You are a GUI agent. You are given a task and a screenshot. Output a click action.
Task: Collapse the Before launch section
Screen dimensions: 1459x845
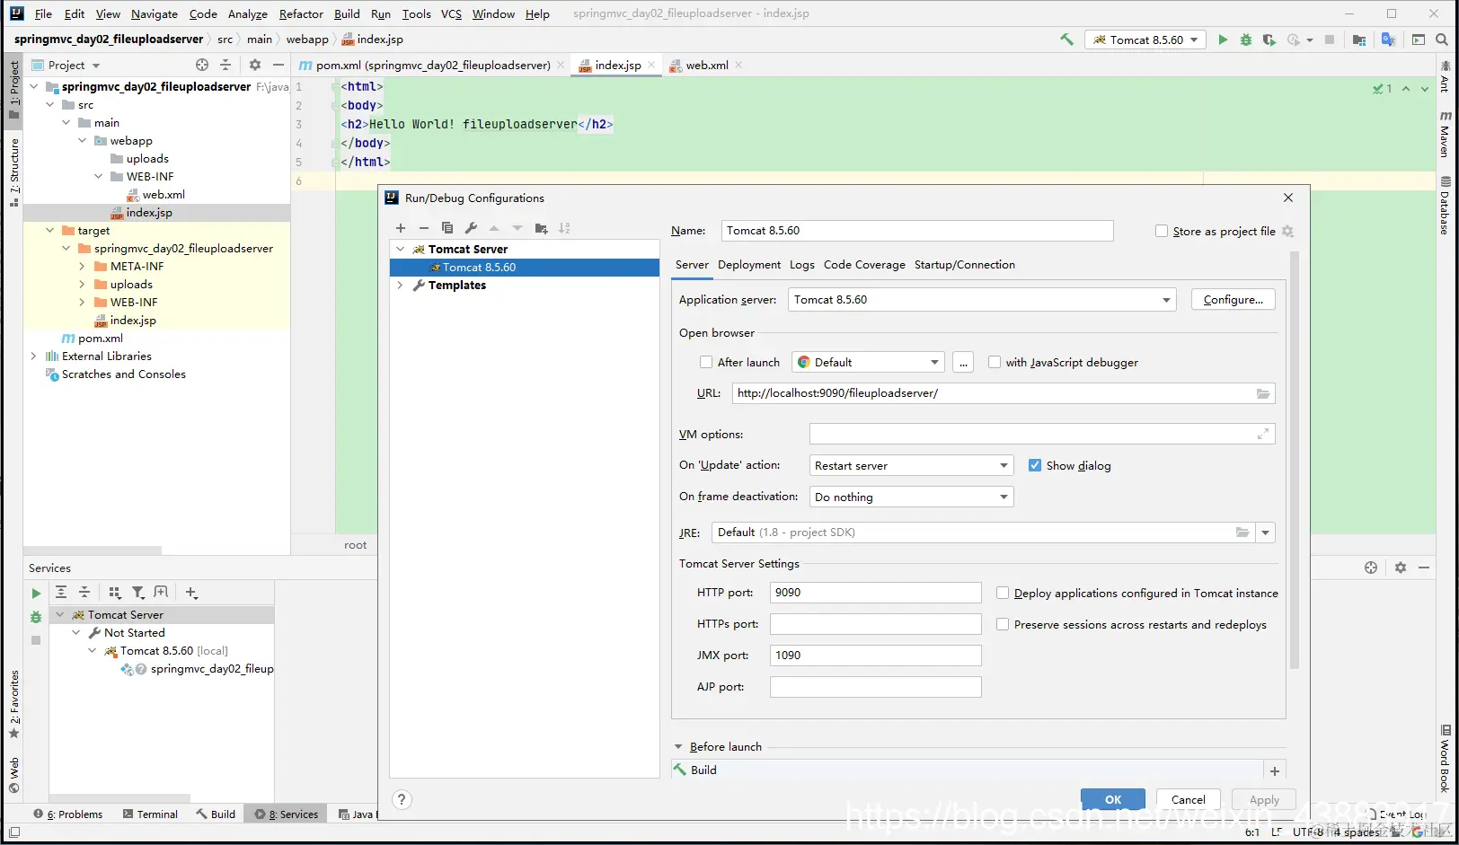678,747
